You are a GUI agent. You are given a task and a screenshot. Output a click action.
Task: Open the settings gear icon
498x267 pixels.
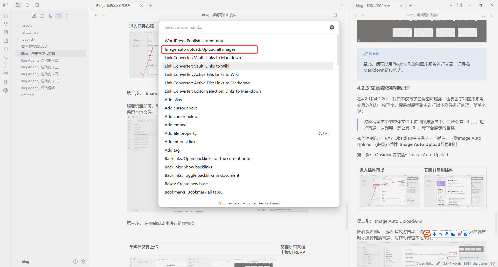tap(83, 262)
